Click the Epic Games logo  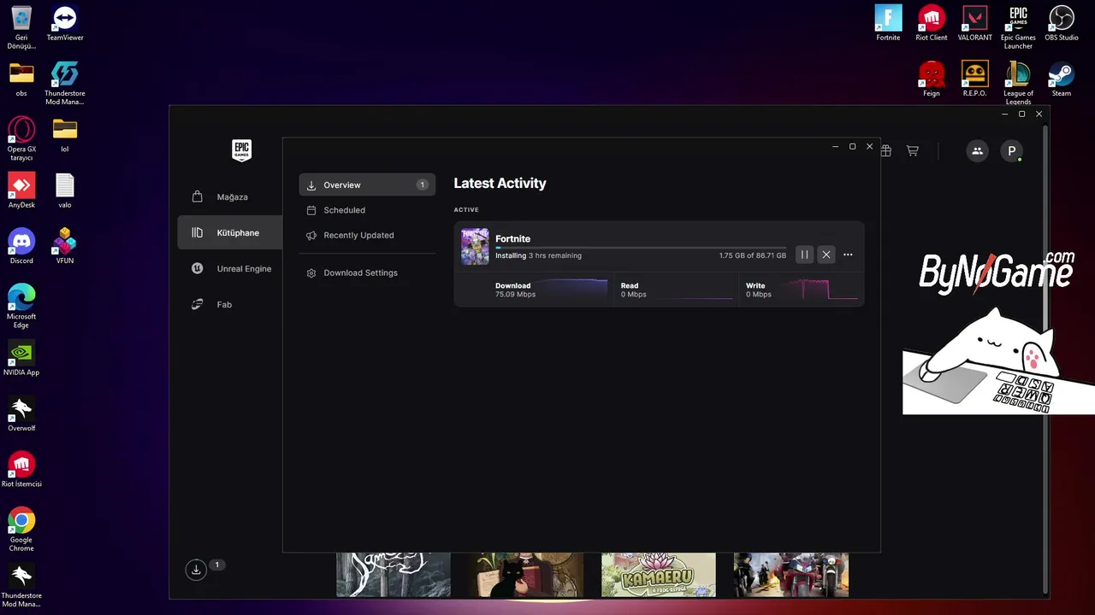click(241, 150)
